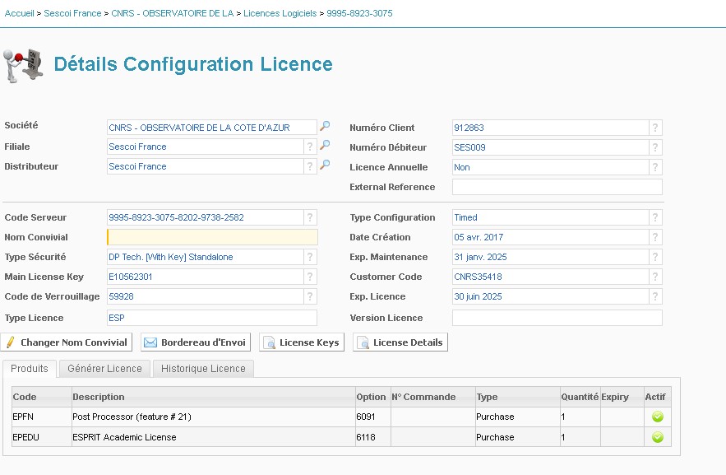Screen dimensions: 726x475
Task: Click the Expiry column header
Action: pyautogui.click(x=622, y=397)
